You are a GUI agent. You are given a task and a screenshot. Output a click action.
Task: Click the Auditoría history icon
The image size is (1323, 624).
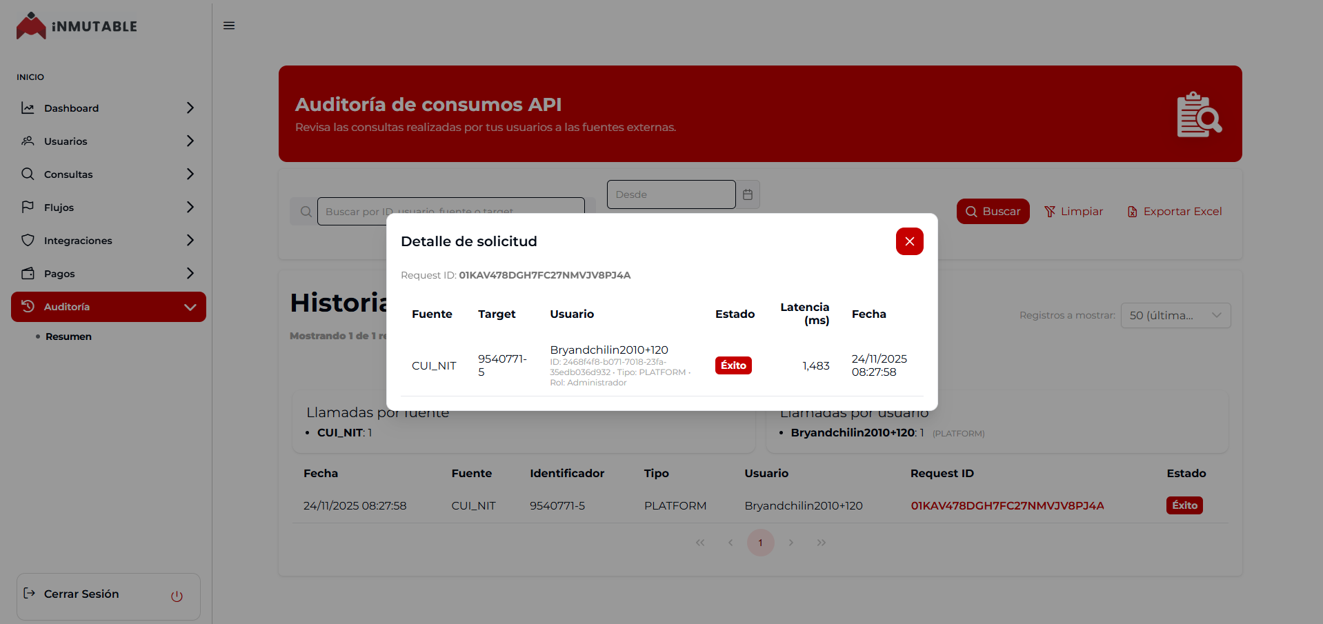[28, 306]
